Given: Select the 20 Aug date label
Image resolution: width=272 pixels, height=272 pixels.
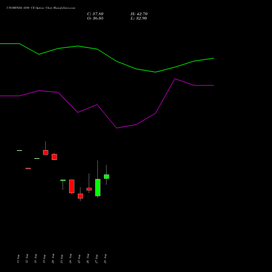Looking at the screenshot, I should [x=53, y=259].
